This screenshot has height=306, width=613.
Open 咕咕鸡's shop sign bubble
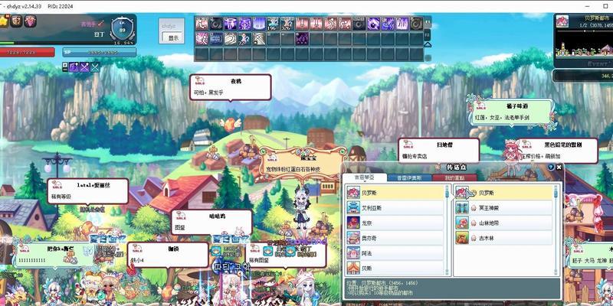tap(211, 222)
